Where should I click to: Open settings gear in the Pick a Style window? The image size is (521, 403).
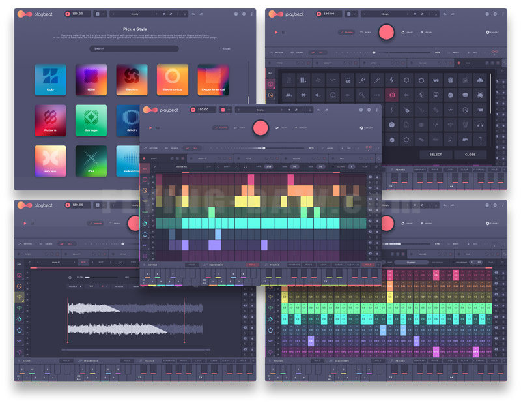click(x=244, y=14)
